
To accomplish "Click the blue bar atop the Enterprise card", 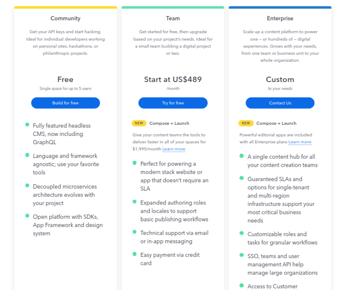I will tap(280, 7).
